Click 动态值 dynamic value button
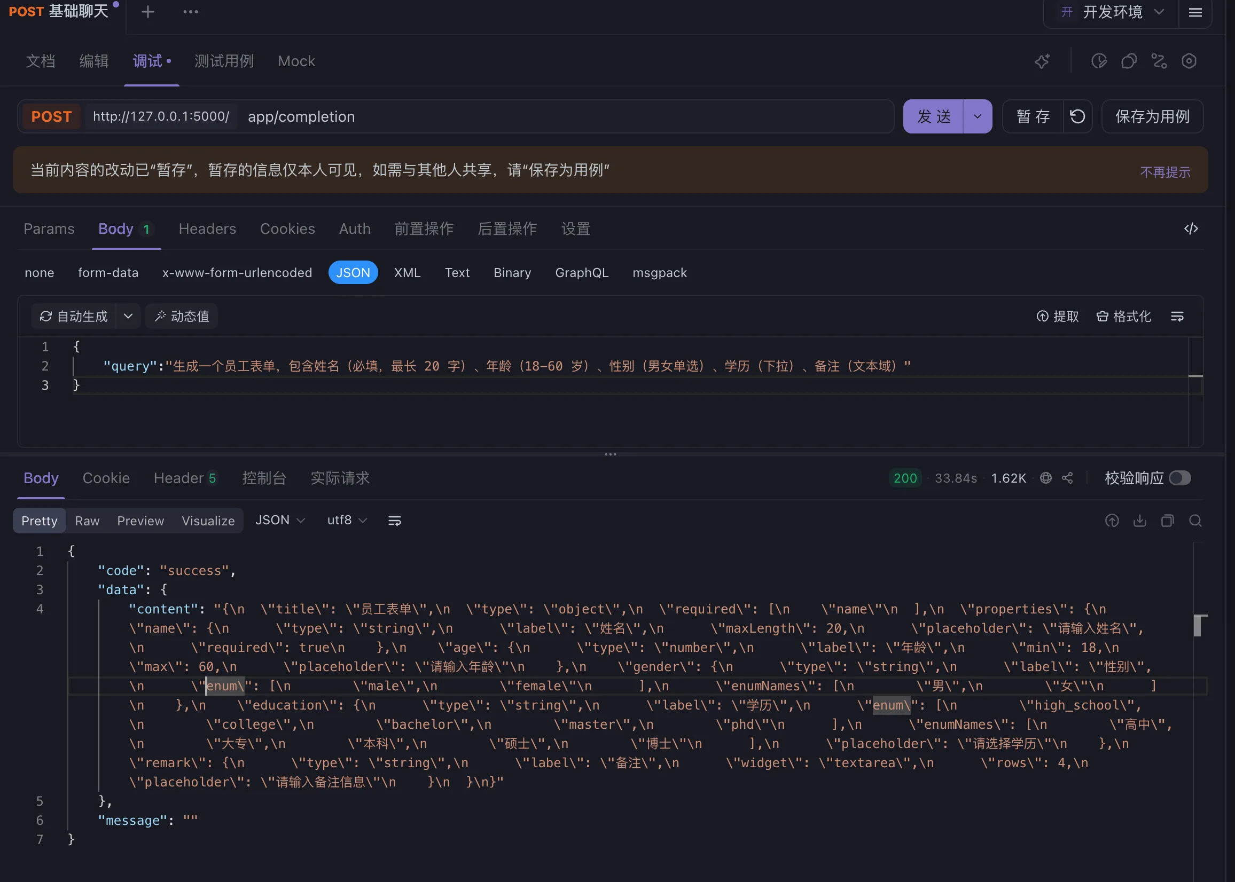 (x=182, y=316)
